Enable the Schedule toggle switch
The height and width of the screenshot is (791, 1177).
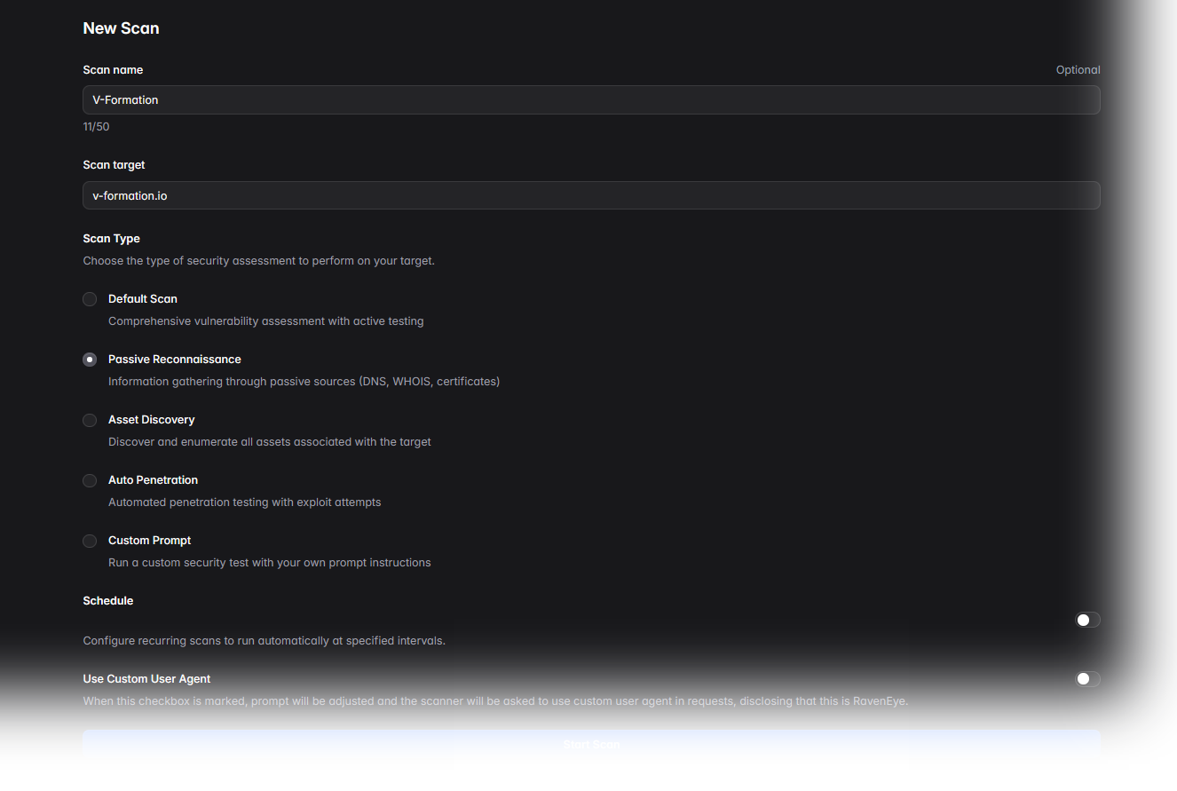click(x=1087, y=620)
